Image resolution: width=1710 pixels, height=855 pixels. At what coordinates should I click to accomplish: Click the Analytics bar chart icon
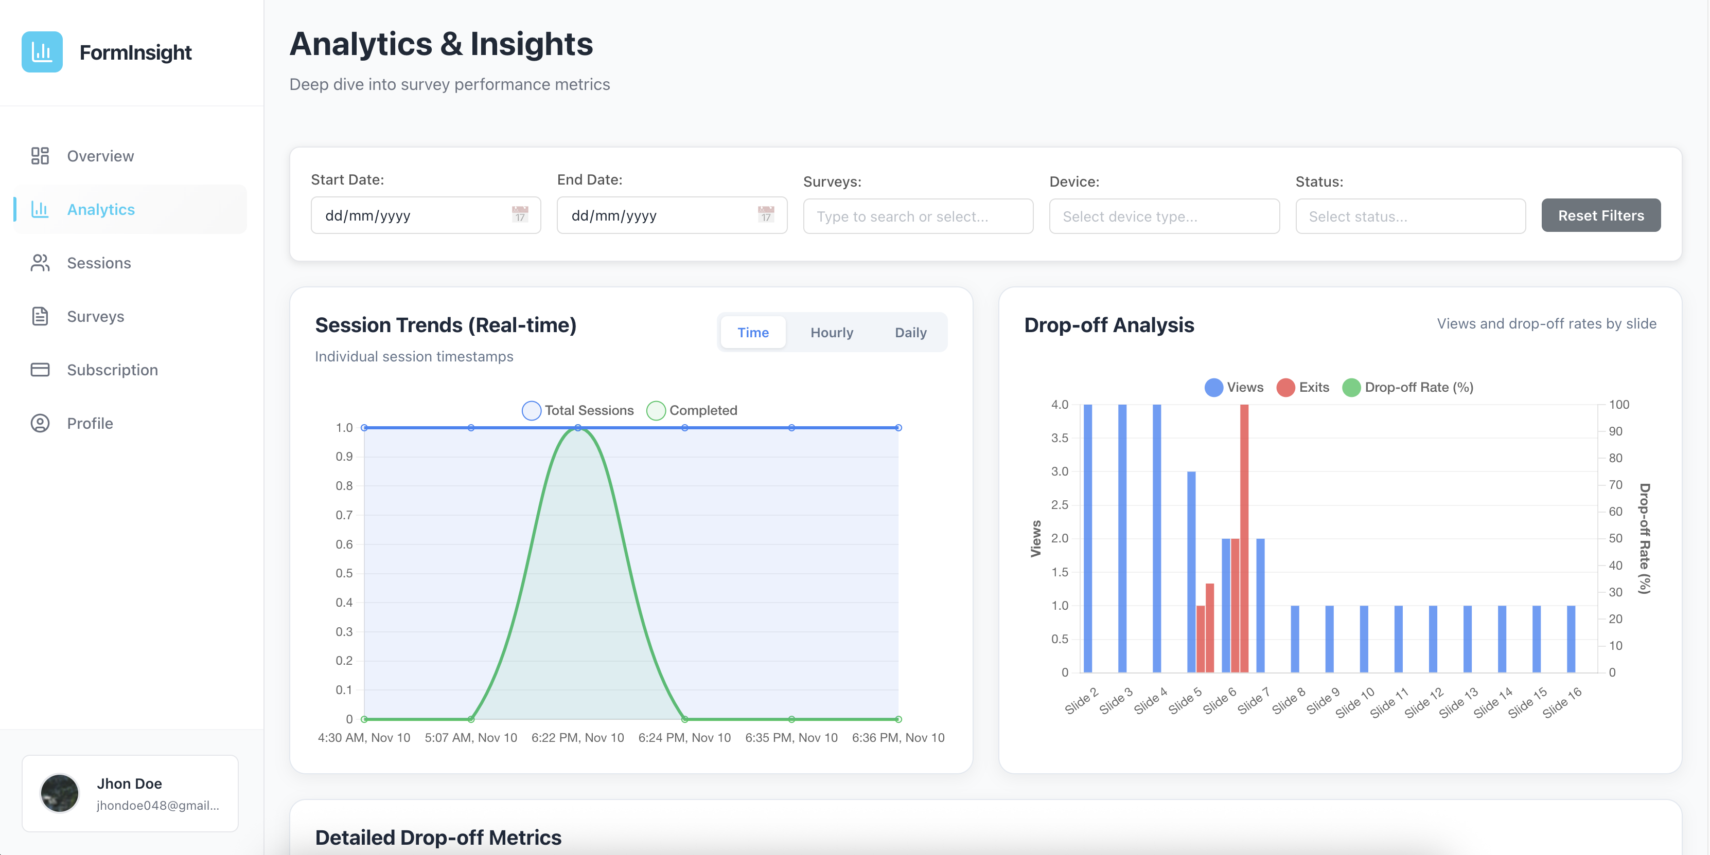[x=40, y=209]
